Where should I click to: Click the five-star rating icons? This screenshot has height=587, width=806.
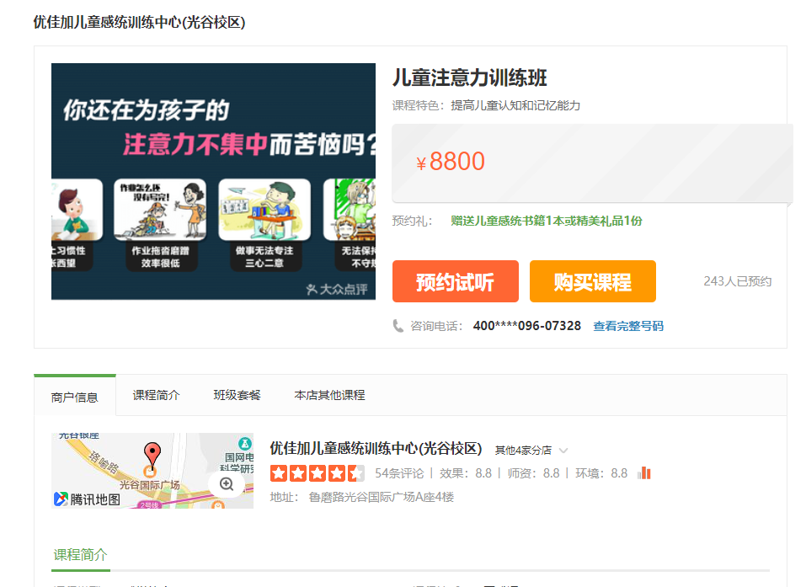click(x=317, y=473)
